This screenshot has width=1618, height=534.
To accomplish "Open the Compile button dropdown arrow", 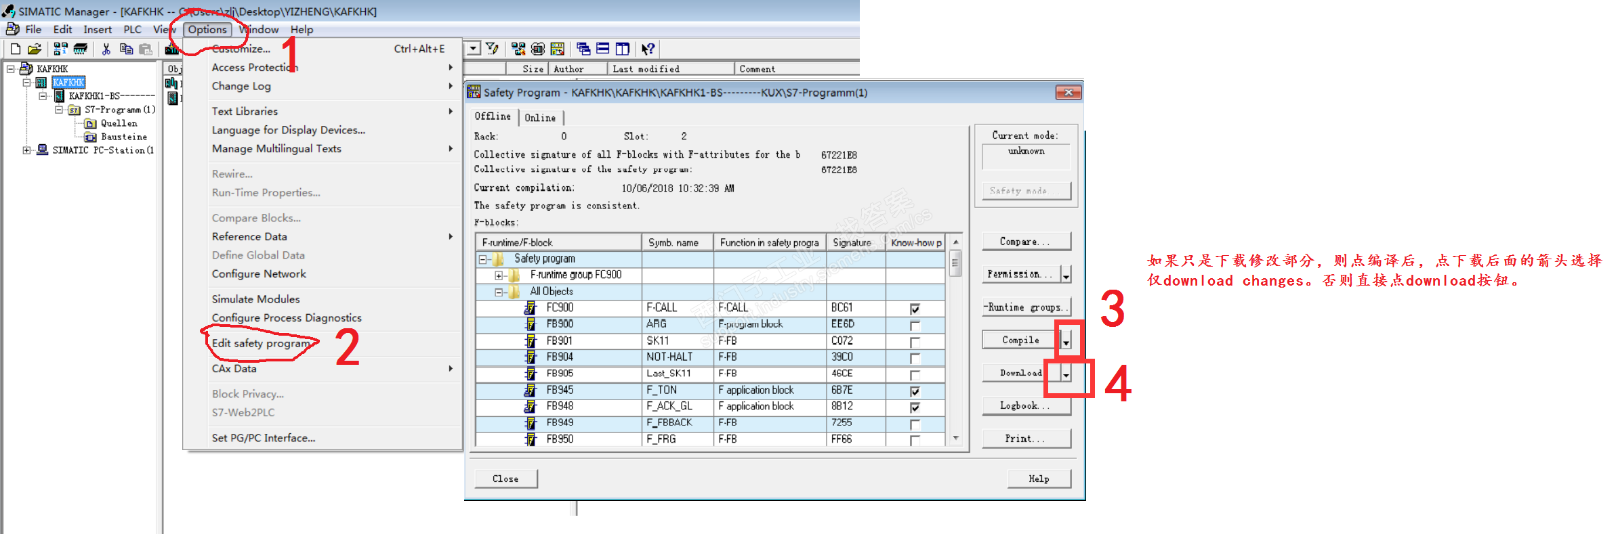I will pyautogui.click(x=1066, y=341).
